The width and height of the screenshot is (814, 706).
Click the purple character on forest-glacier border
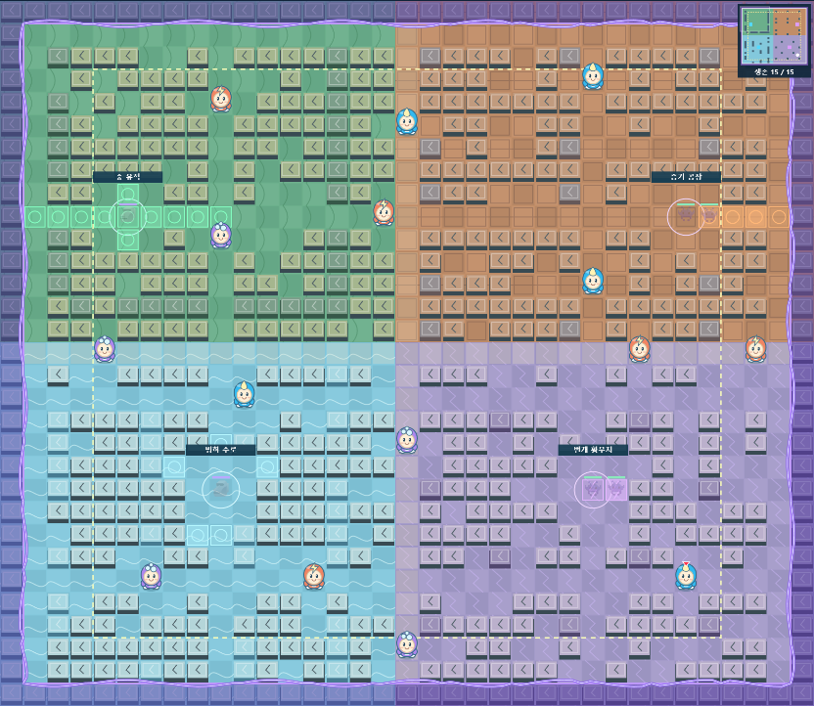click(105, 349)
